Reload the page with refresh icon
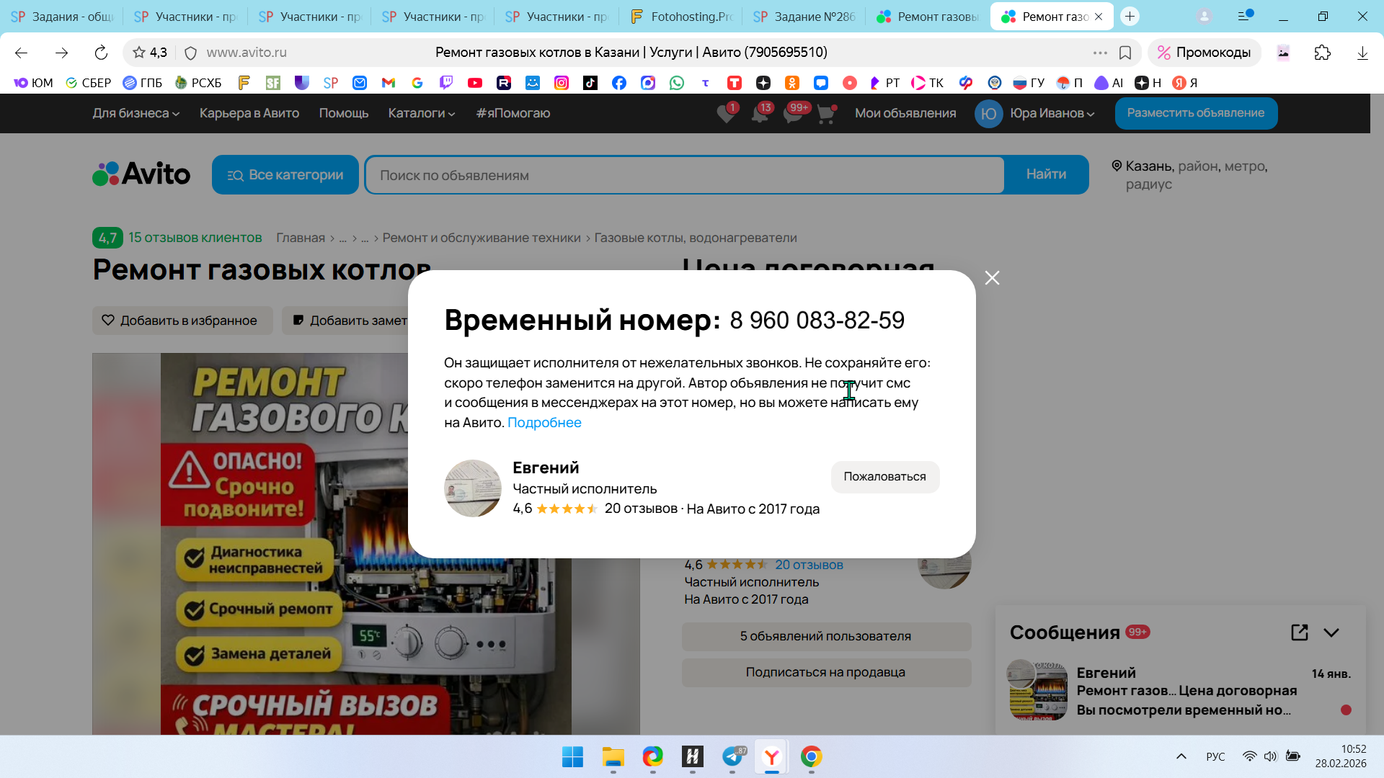 [101, 53]
